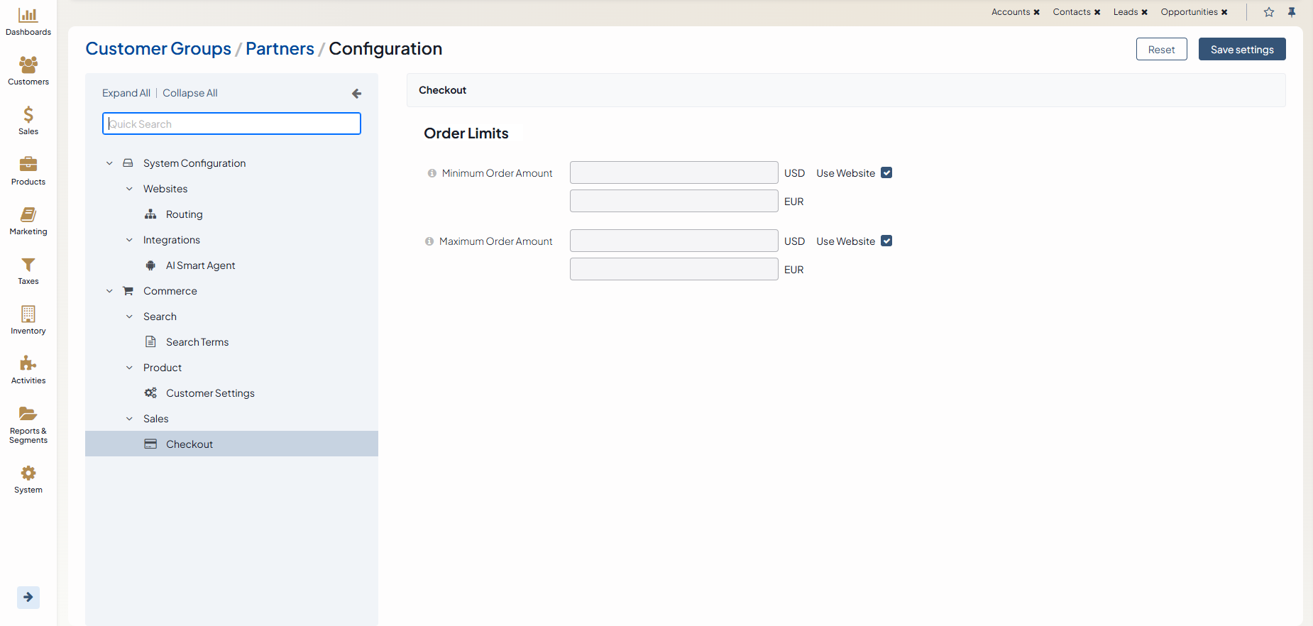Image resolution: width=1313 pixels, height=626 pixels.
Task: Open the Inventory building icon
Action: tap(28, 314)
